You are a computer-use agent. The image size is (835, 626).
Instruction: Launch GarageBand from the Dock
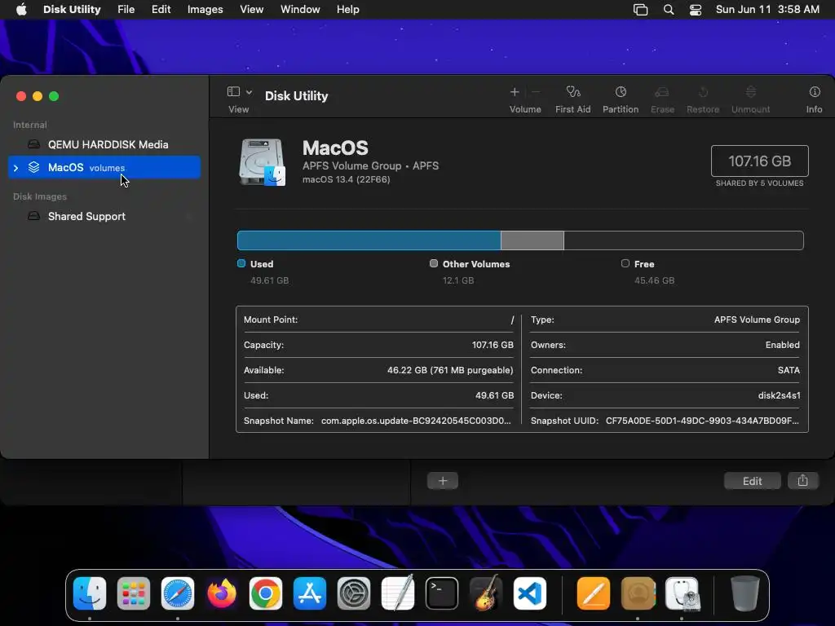(486, 593)
